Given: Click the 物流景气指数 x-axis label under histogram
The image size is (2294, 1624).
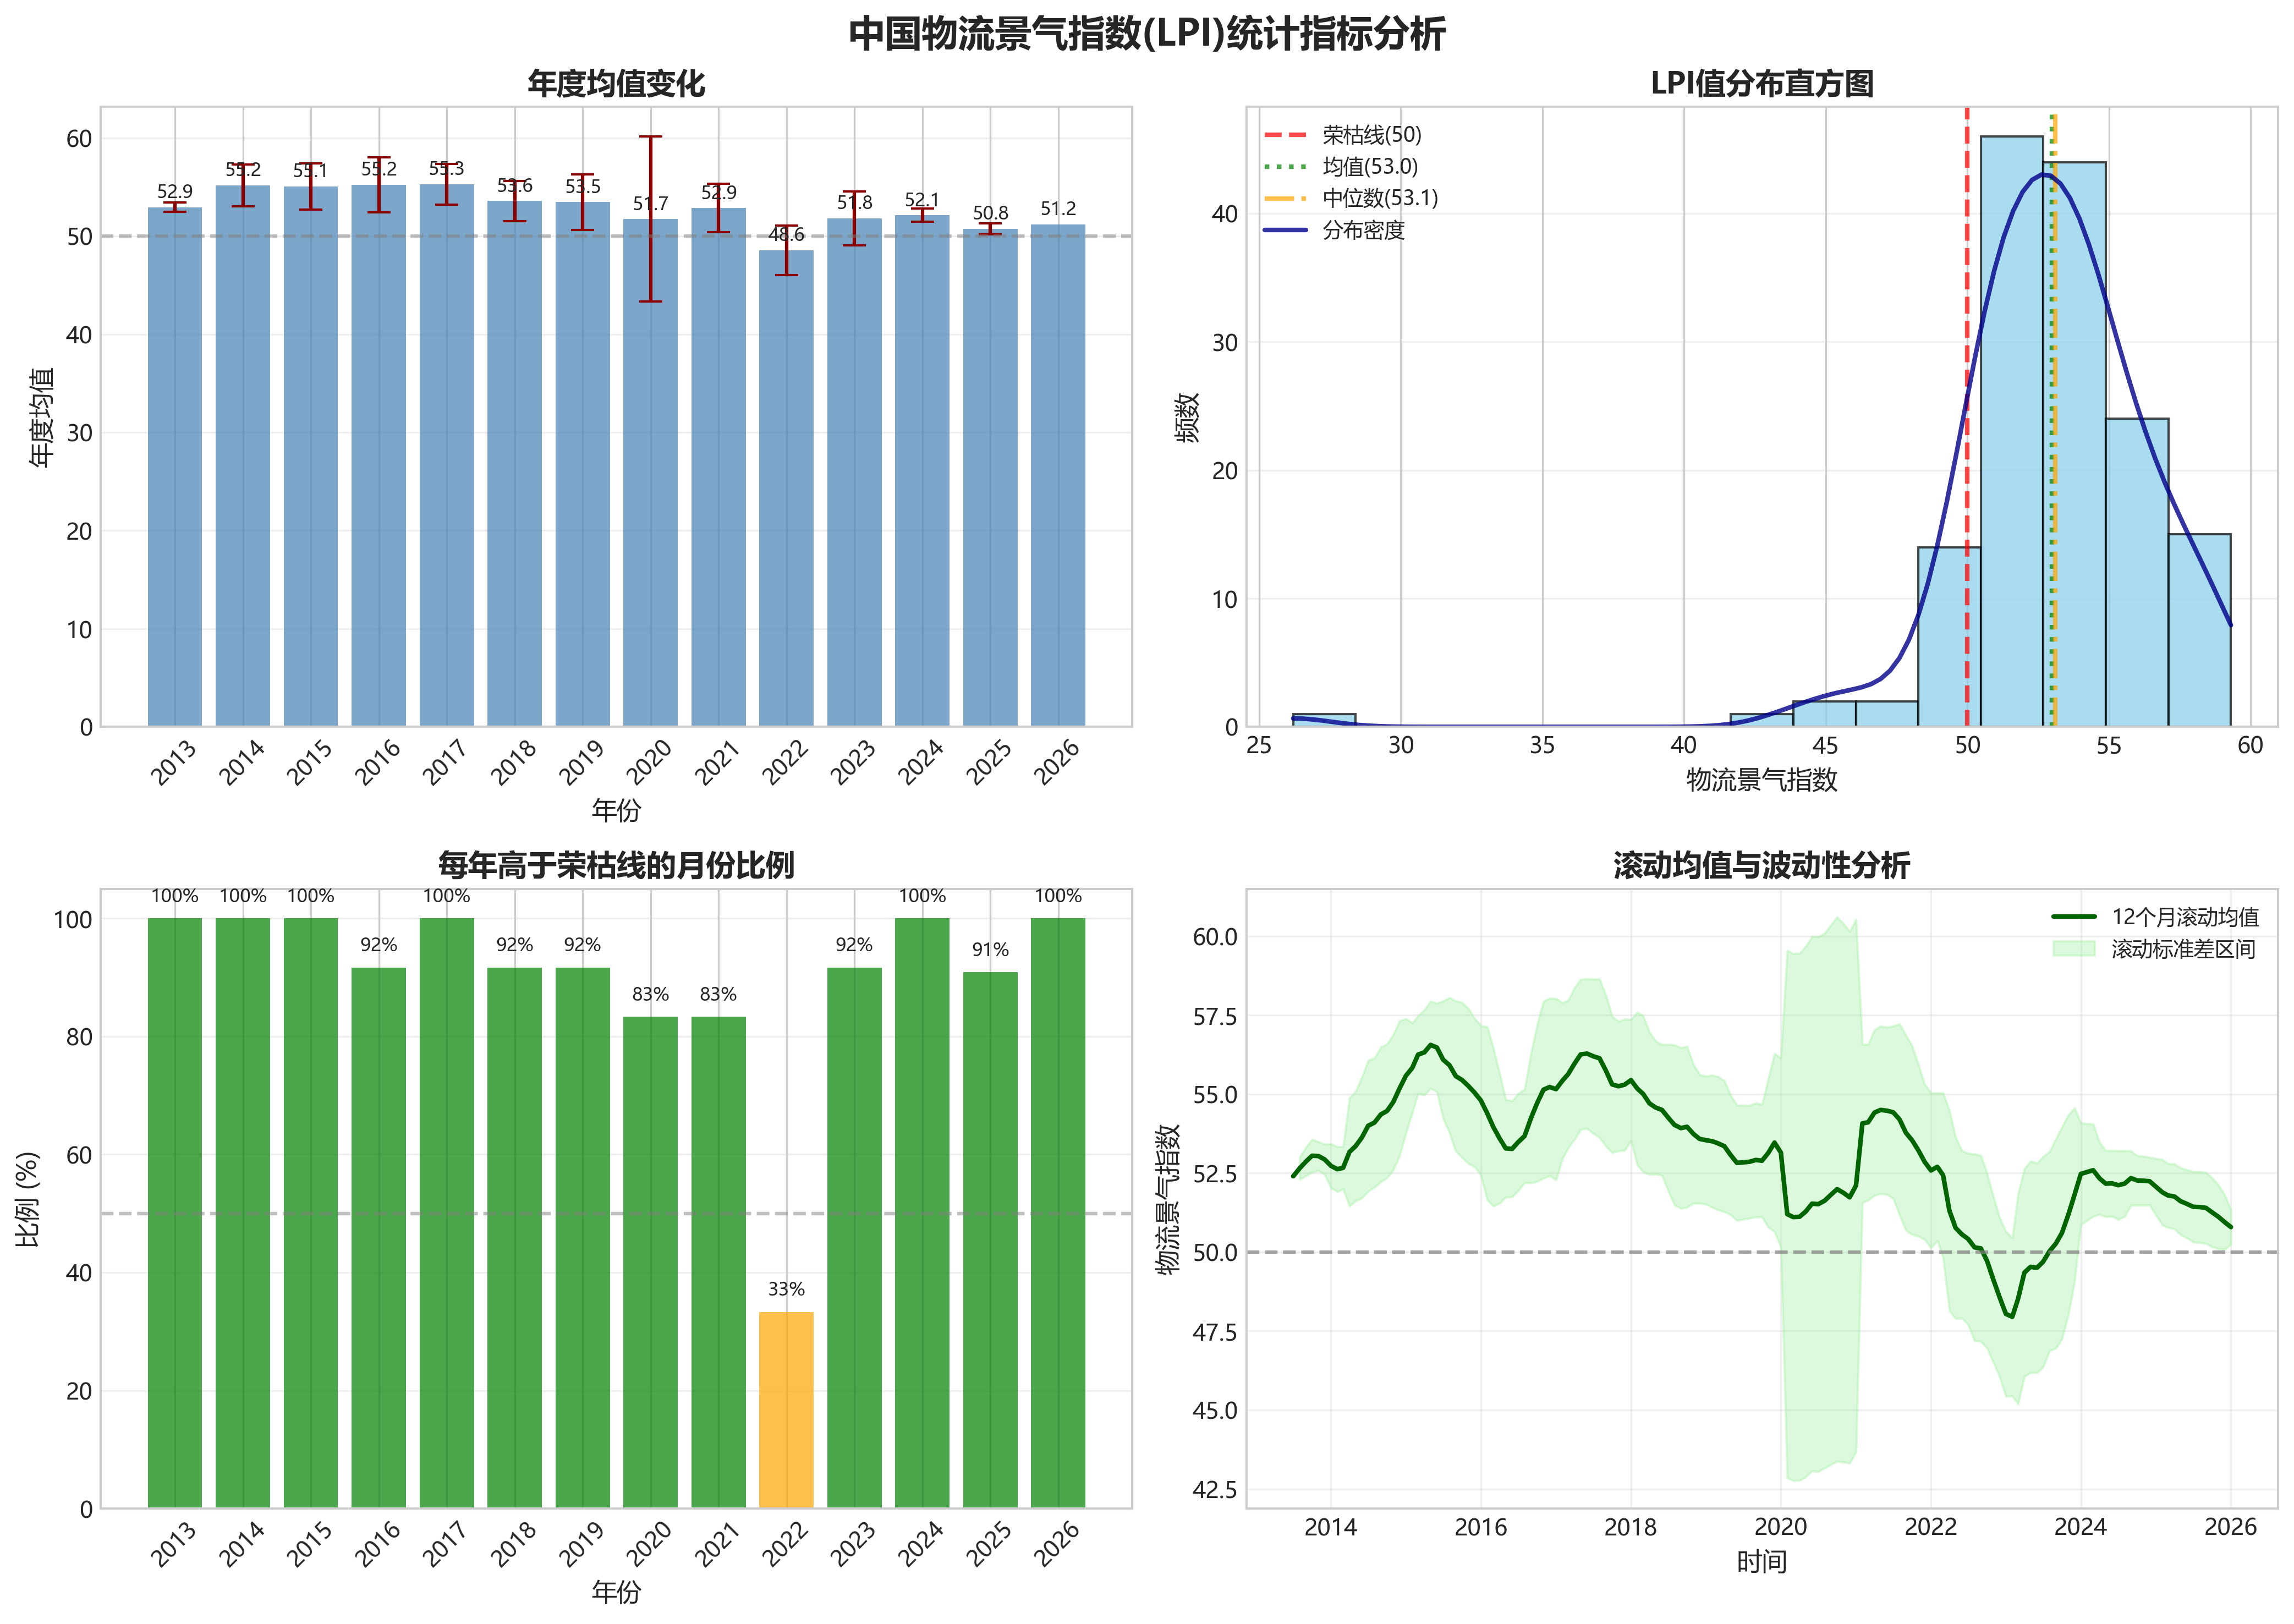Looking at the screenshot, I should pyautogui.click(x=1761, y=780).
